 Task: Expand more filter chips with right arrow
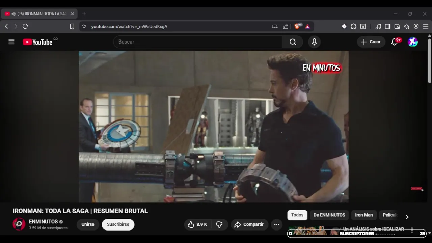[407, 217]
